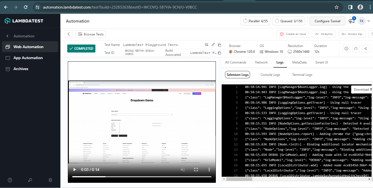The image size is (373, 188).
Task: Click the share icon in the test toolbar
Action: (366, 48)
